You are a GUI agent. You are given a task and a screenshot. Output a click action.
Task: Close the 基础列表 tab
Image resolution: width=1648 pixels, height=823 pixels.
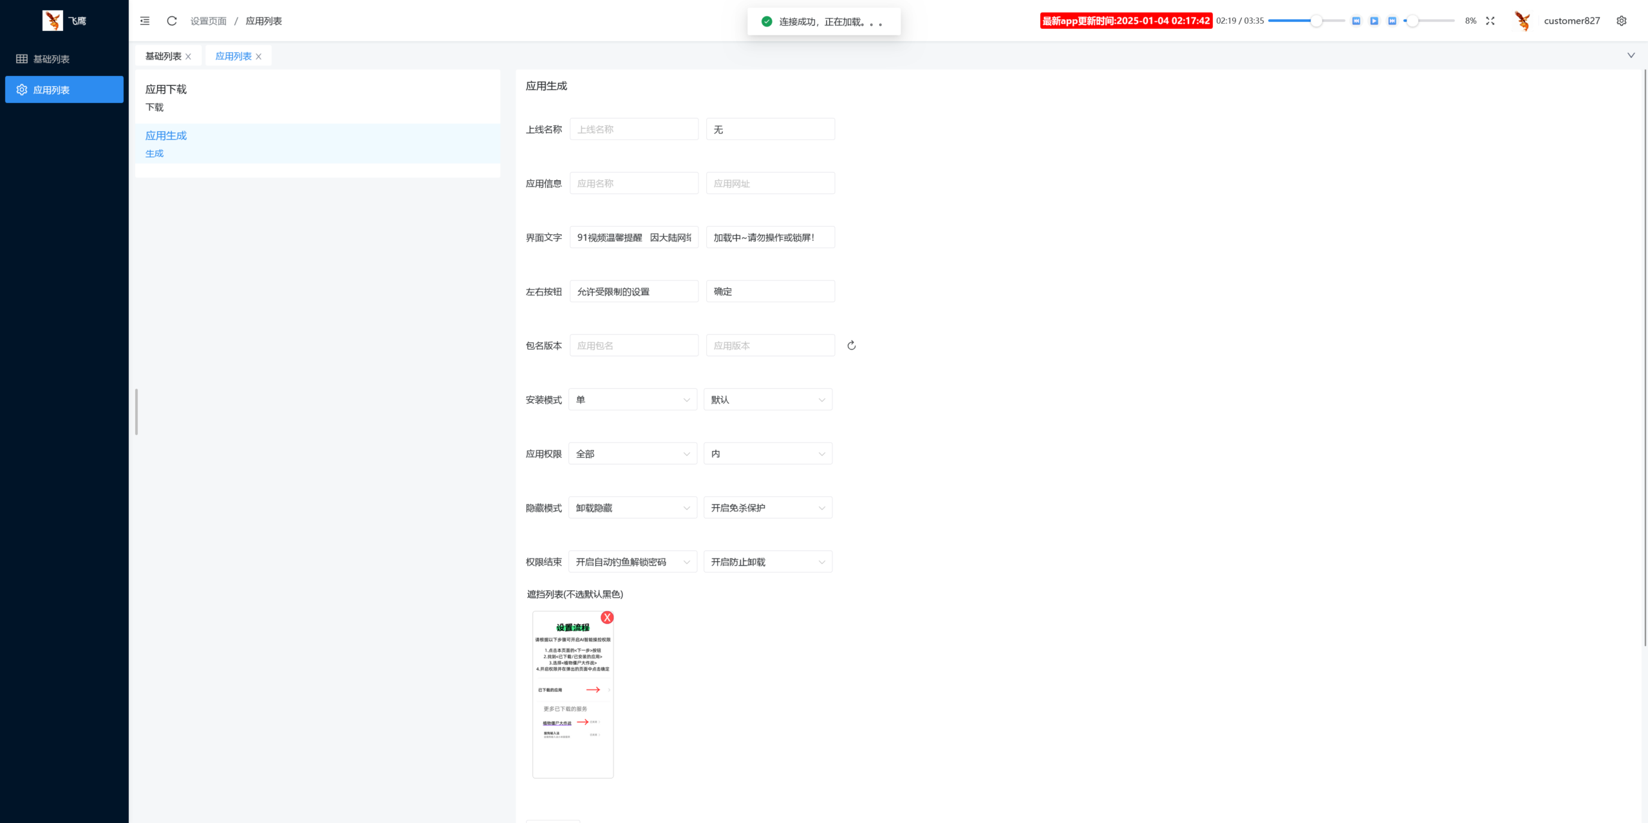[188, 57]
